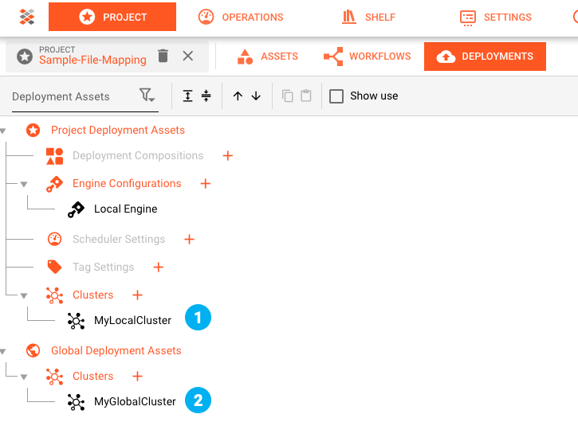The image size is (578, 422).
Task: Select the Local Engine tree item
Action: pos(125,209)
